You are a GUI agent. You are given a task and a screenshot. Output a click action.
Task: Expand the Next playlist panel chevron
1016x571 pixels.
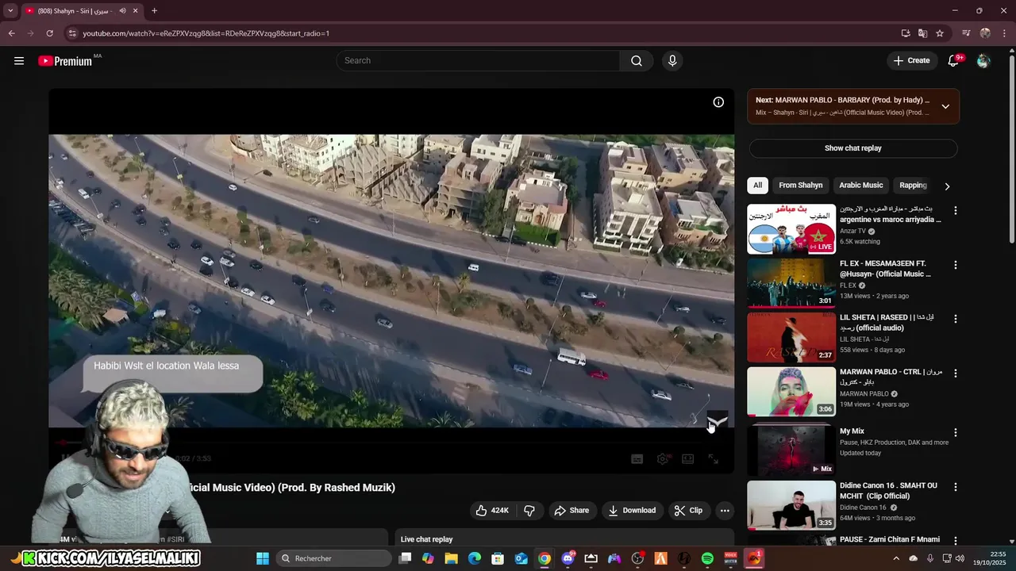(945, 106)
